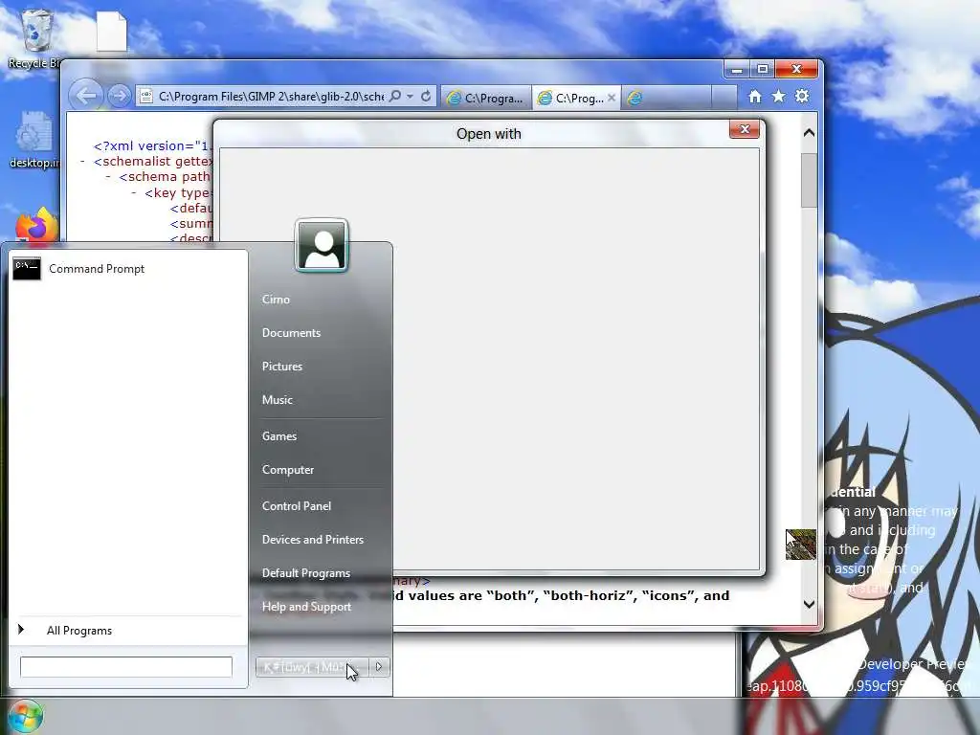Collapse the schemalist XML node
980x735 pixels.
click(x=82, y=161)
